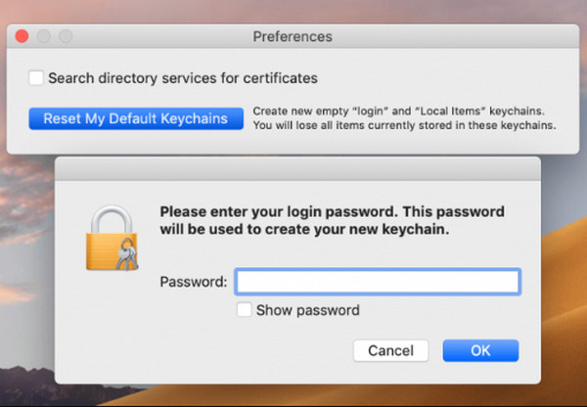
Task: Close the Preferences window with red button
Action: [x=22, y=36]
